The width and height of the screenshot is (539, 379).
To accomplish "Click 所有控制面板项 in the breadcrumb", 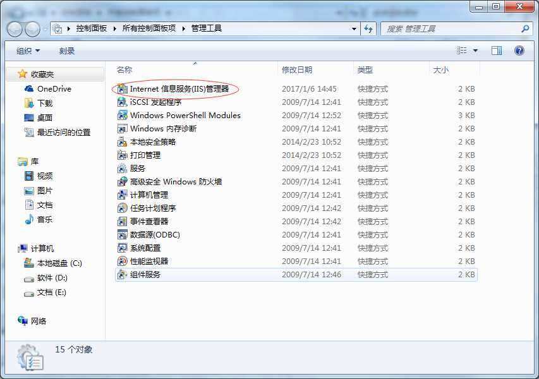I will (x=149, y=28).
